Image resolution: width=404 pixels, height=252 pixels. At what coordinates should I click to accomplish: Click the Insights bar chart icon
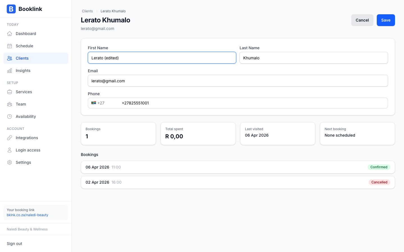pos(10,71)
